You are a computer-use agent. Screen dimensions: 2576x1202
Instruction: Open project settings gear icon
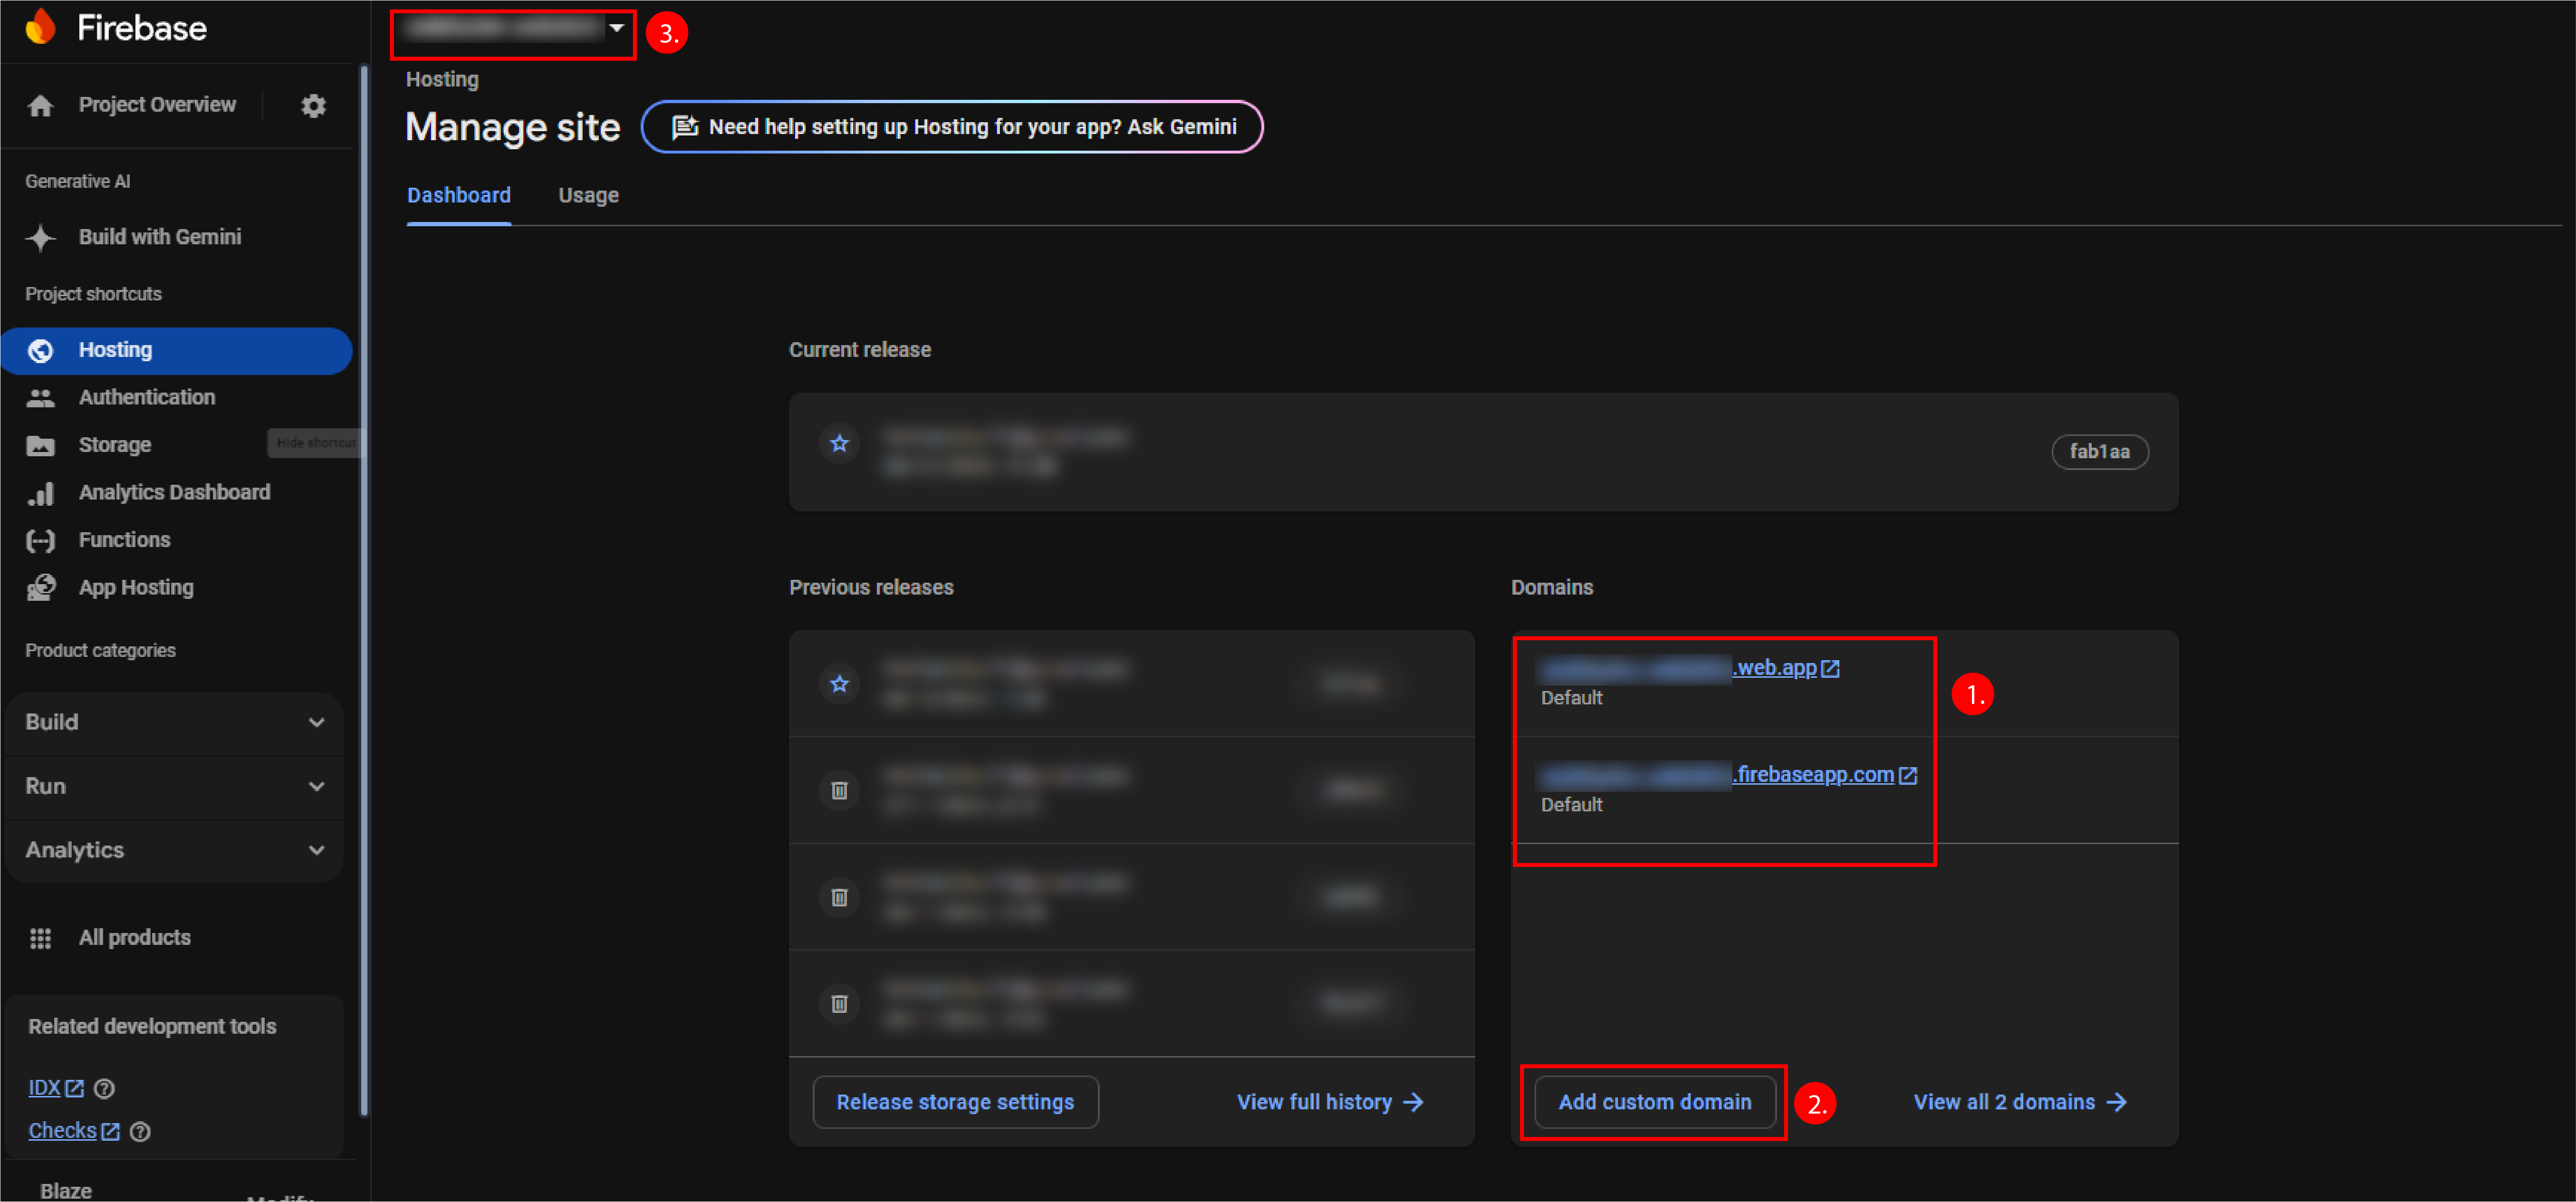314,105
